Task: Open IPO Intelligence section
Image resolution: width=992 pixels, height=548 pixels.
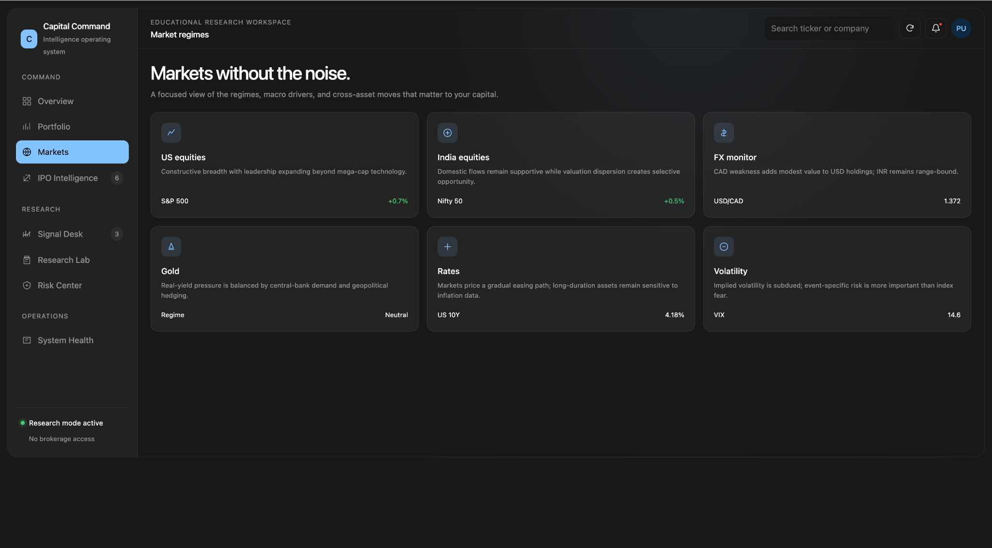Action: 72,178
